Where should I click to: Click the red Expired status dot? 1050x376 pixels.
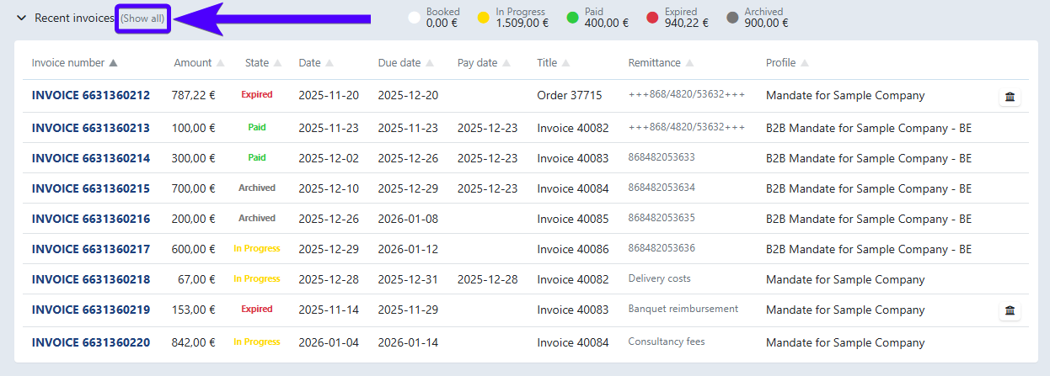click(652, 18)
